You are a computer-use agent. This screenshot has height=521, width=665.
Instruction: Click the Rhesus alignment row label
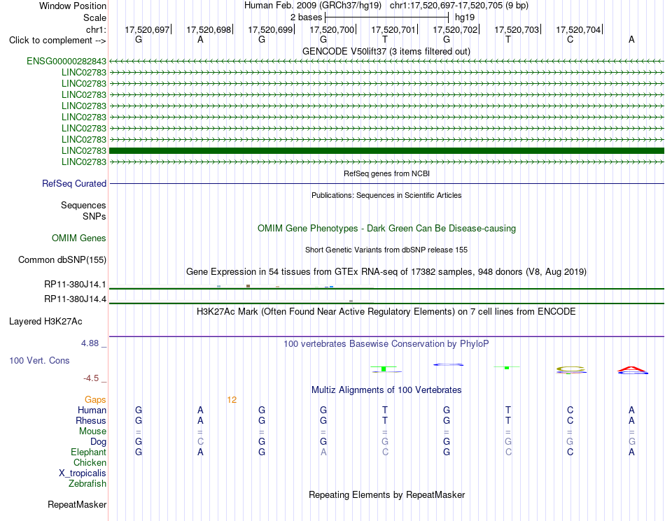coord(91,420)
